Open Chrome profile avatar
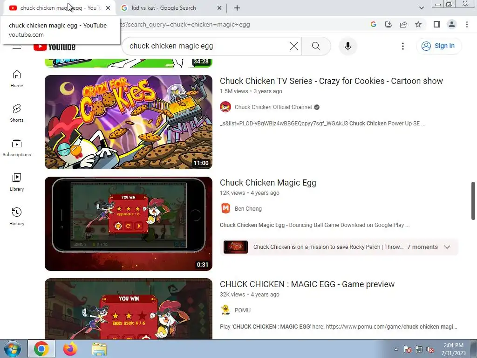The height and width of the screenshot is (358, 477). 452,24
